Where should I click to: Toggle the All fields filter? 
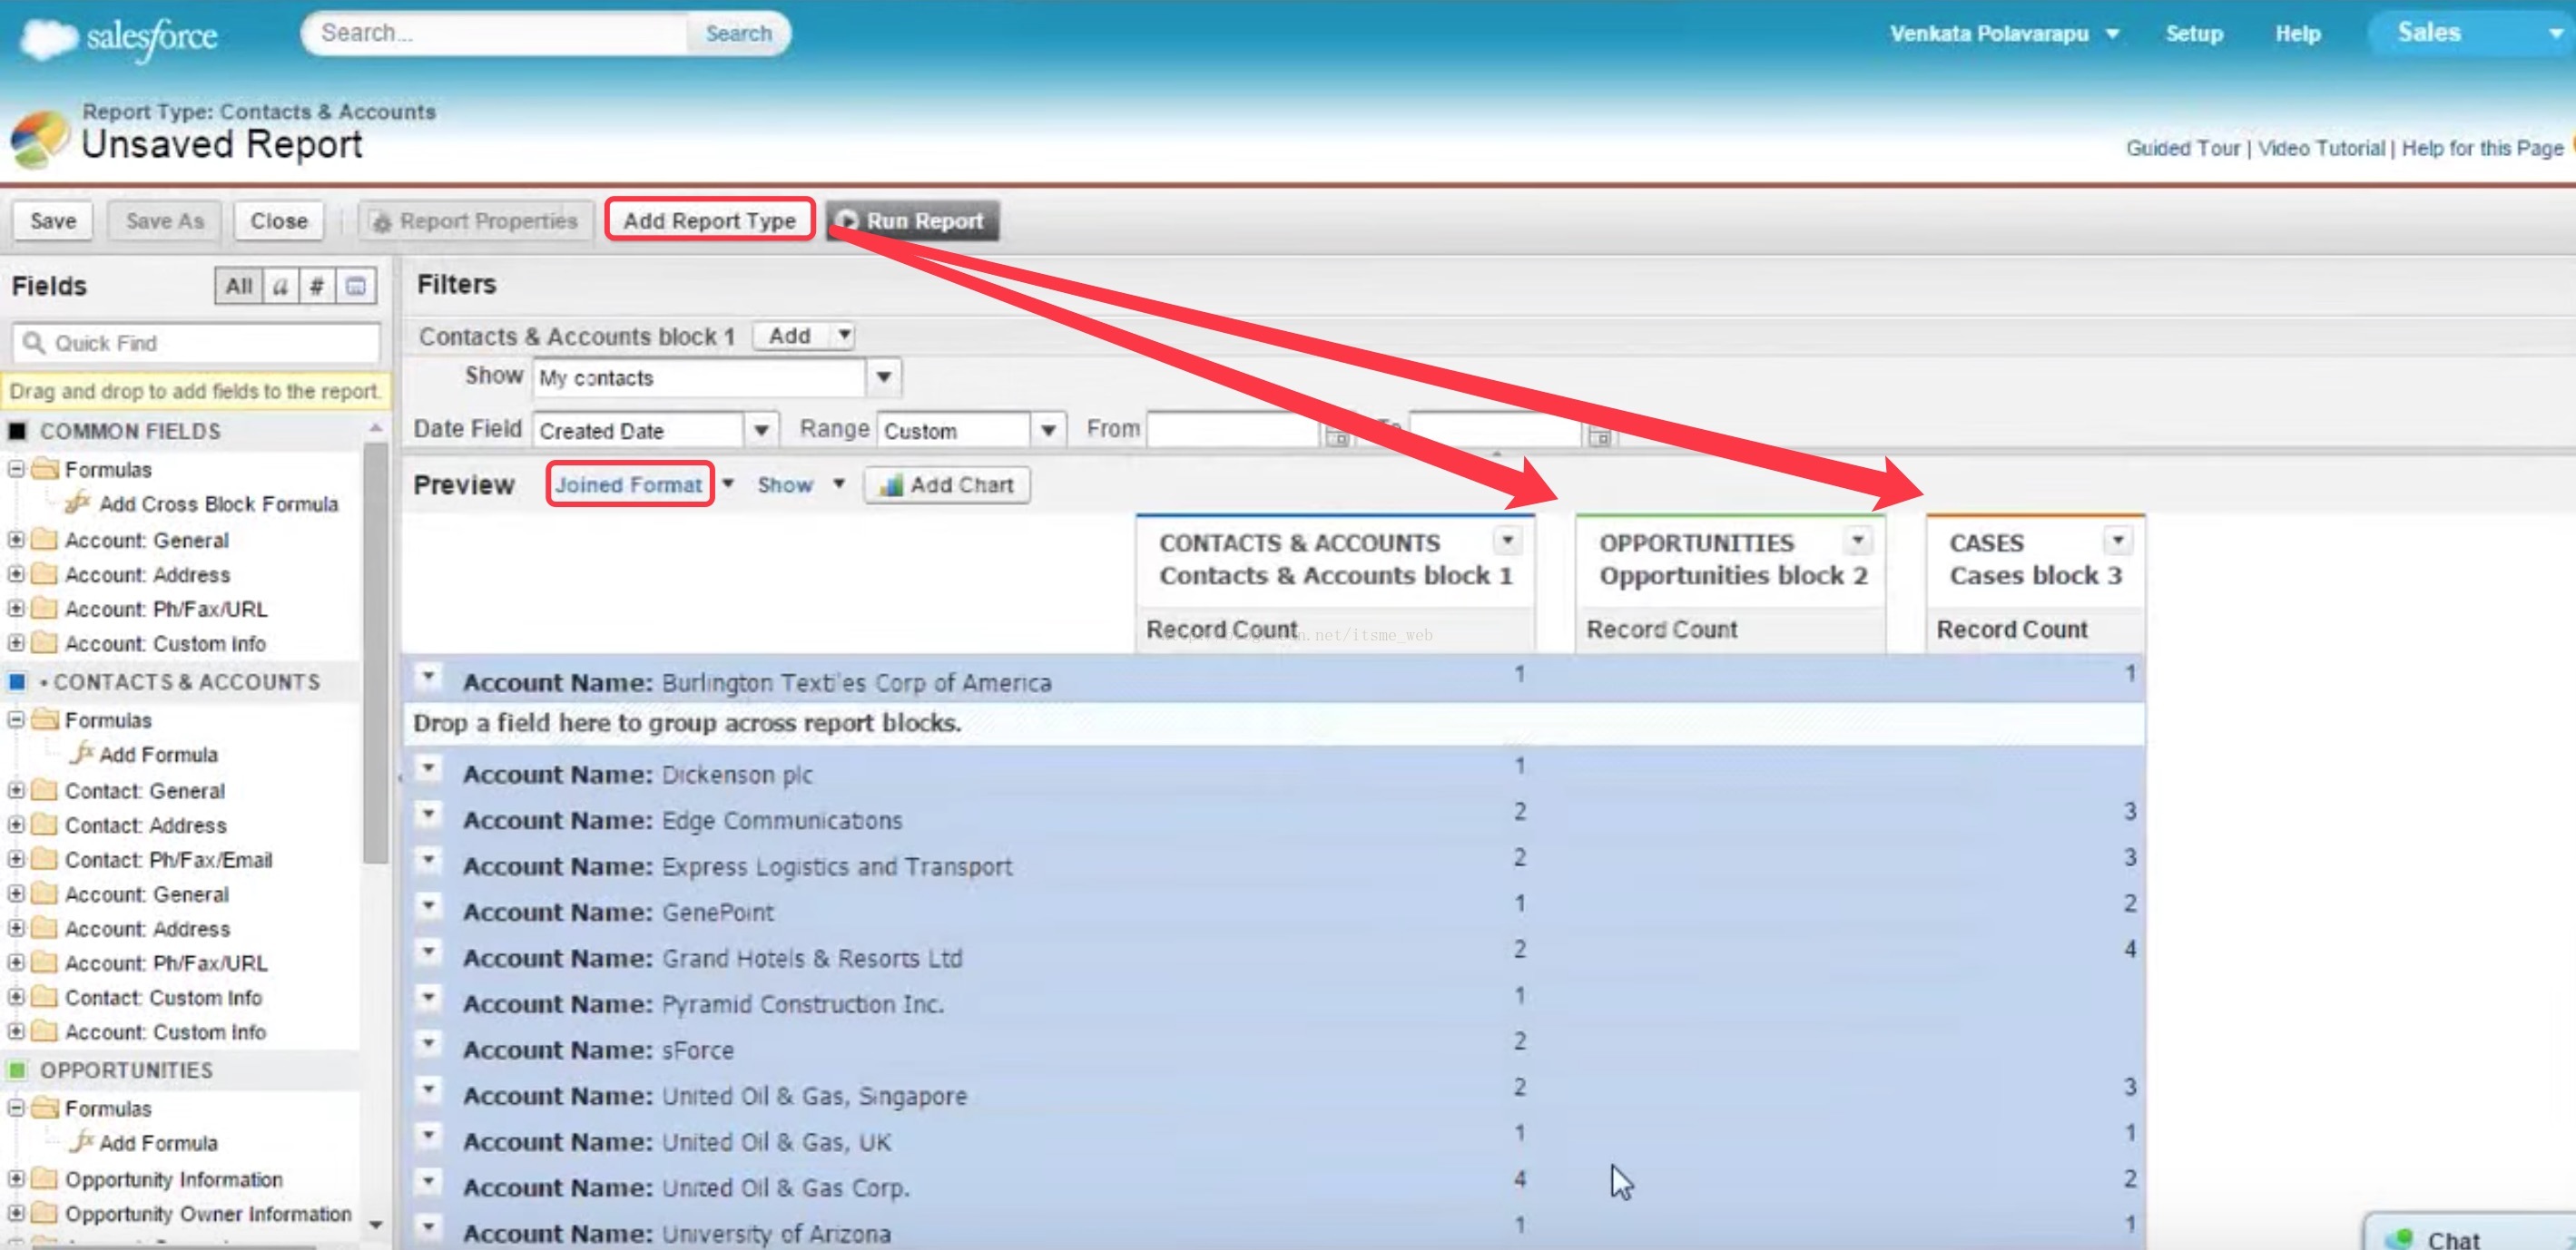pyautogui.click(x=238, y=287)
